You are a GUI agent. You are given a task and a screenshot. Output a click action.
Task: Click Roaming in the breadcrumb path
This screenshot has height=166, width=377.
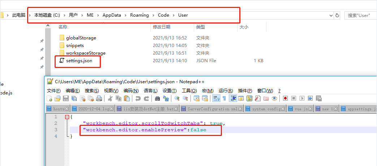(140, 15)
